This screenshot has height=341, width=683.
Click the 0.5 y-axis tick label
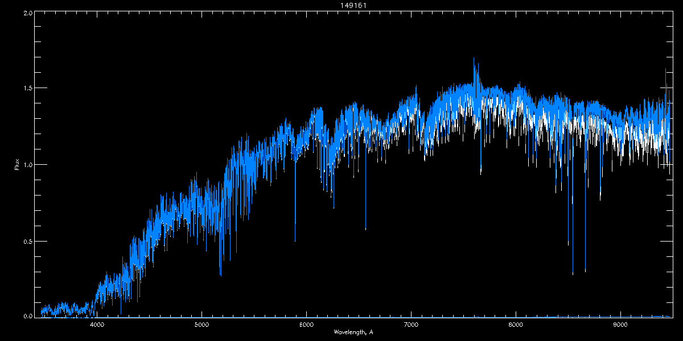(27, 241)
